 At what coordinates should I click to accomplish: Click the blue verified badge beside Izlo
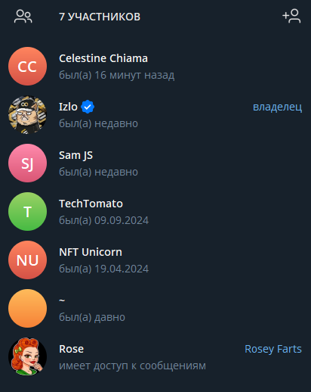point(88,107)
